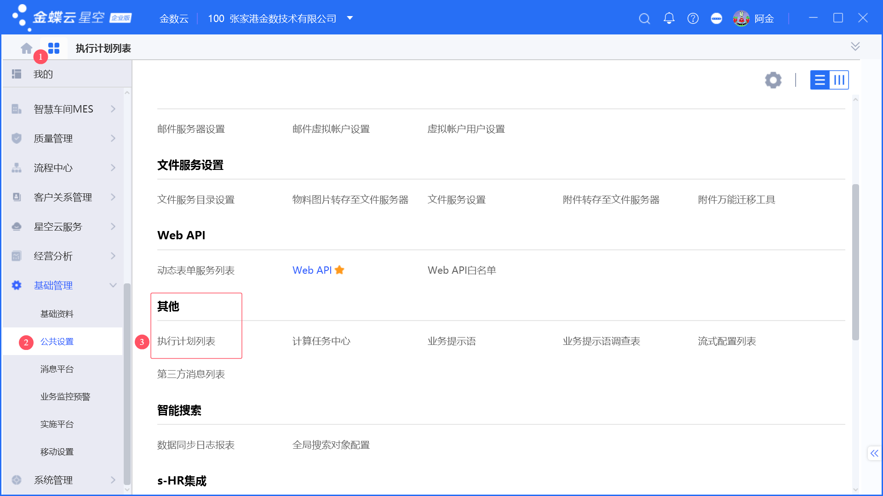Open the four-square app menu icon

click(x=54, y=48)
